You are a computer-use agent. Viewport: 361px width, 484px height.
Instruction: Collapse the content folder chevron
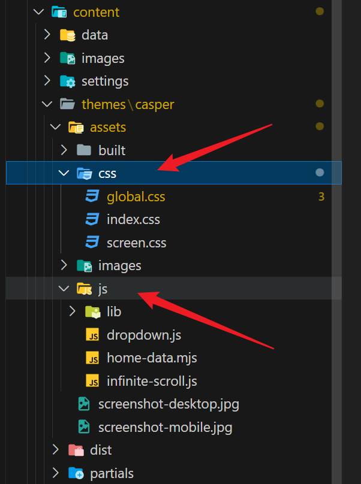coord(38,12)
